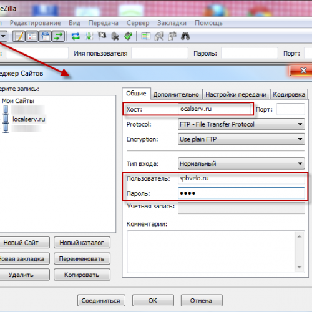Open the Protocol dropdown
312x312 pixels.
241,124
